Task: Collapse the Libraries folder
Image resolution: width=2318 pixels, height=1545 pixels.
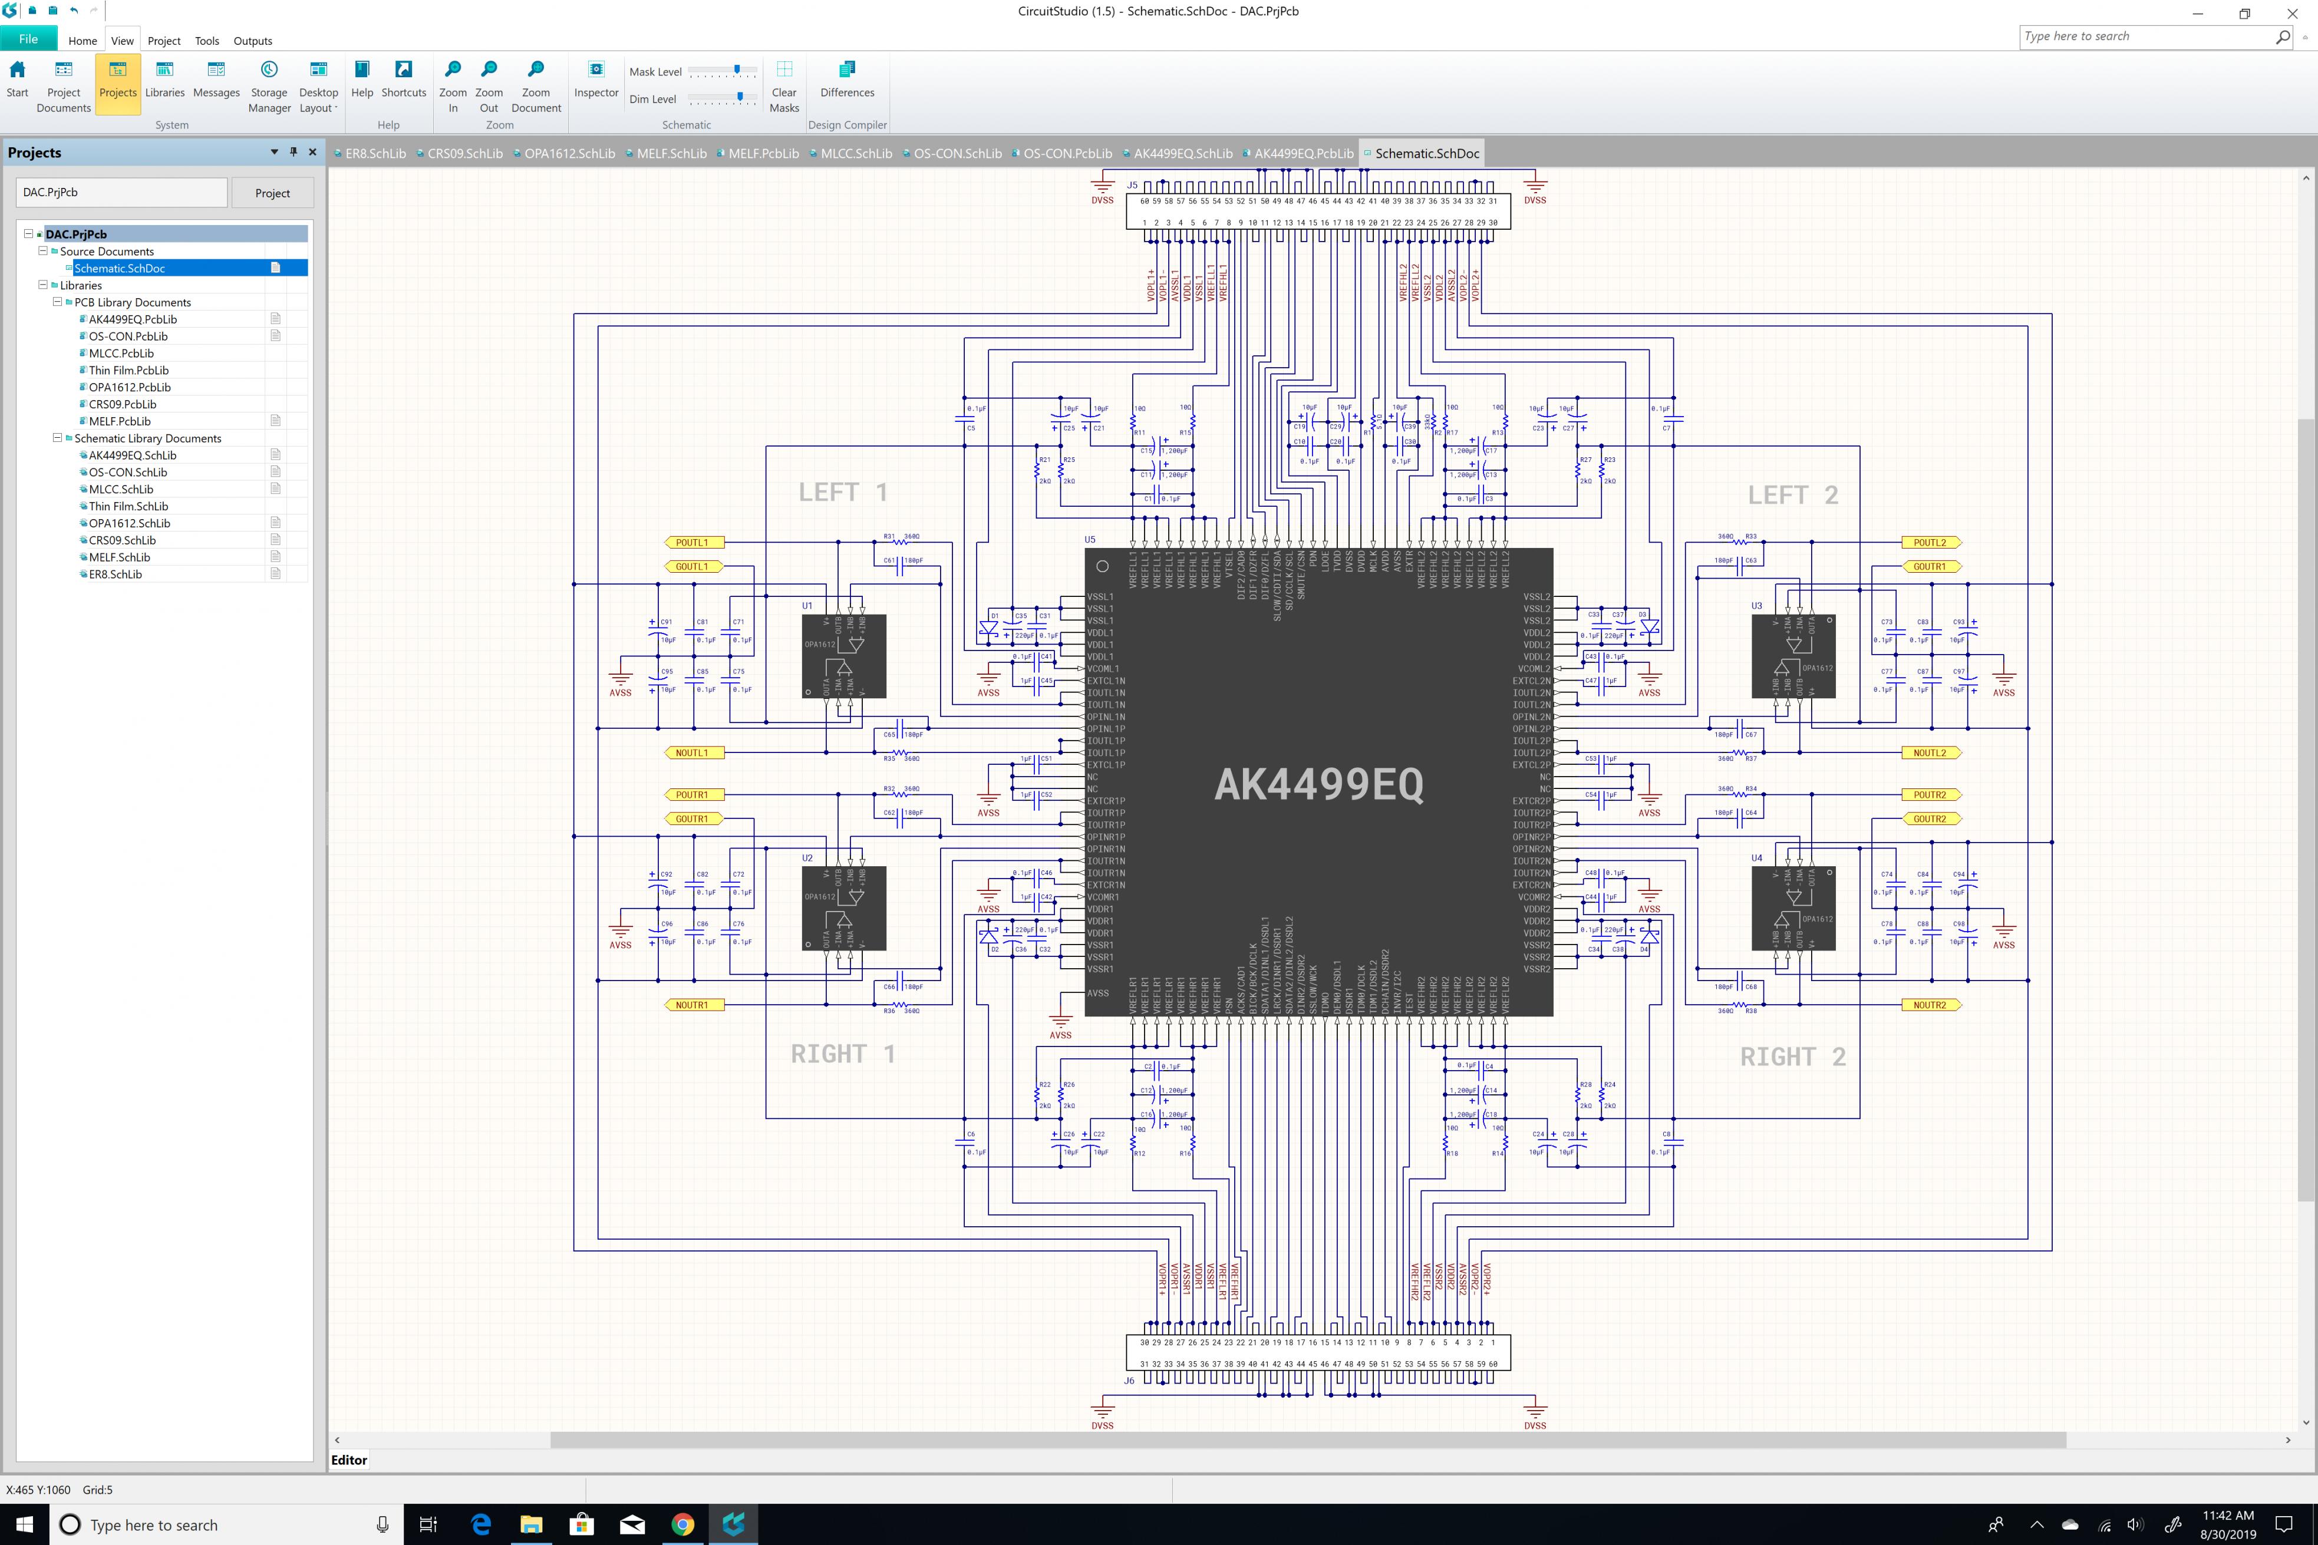Action: click(x=42, y=285)
